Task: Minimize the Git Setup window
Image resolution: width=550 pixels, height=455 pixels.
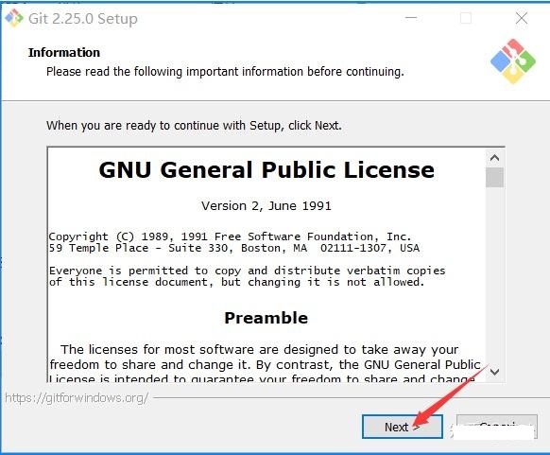Action: (x=411, y=18)
